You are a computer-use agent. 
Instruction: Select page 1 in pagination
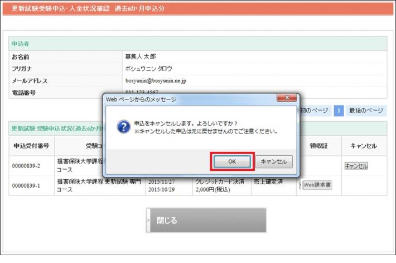click(339, 111)
